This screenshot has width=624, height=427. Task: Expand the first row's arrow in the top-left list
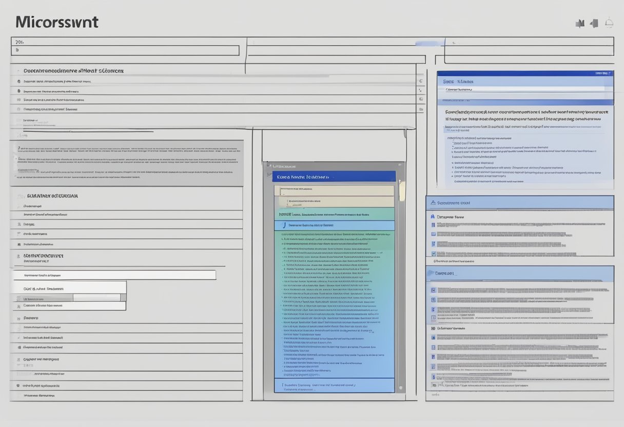(420, 81)
